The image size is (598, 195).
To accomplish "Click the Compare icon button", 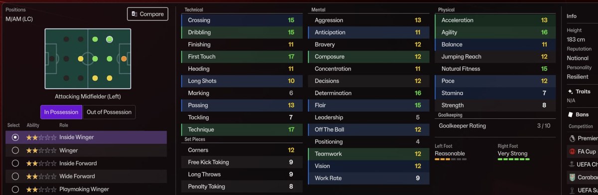I will [135, 14].
